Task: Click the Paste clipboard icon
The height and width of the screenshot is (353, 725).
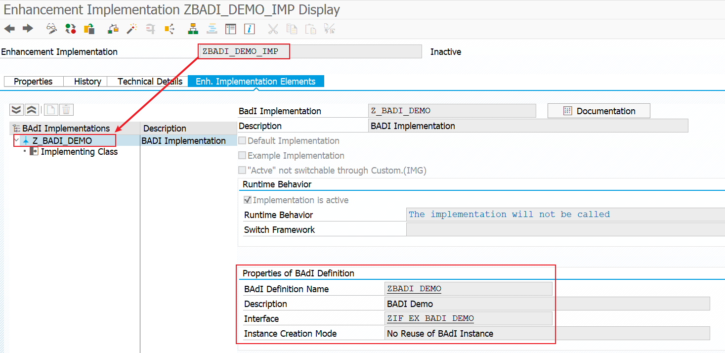Action: tap(310, 29)
